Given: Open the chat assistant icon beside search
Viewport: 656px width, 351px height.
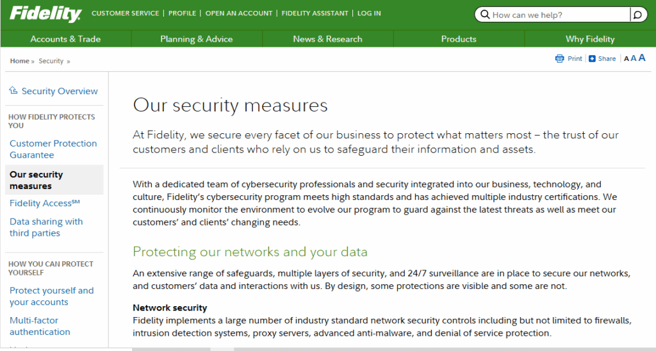Looking at the screenshot, I should click(x=637, y=15).
